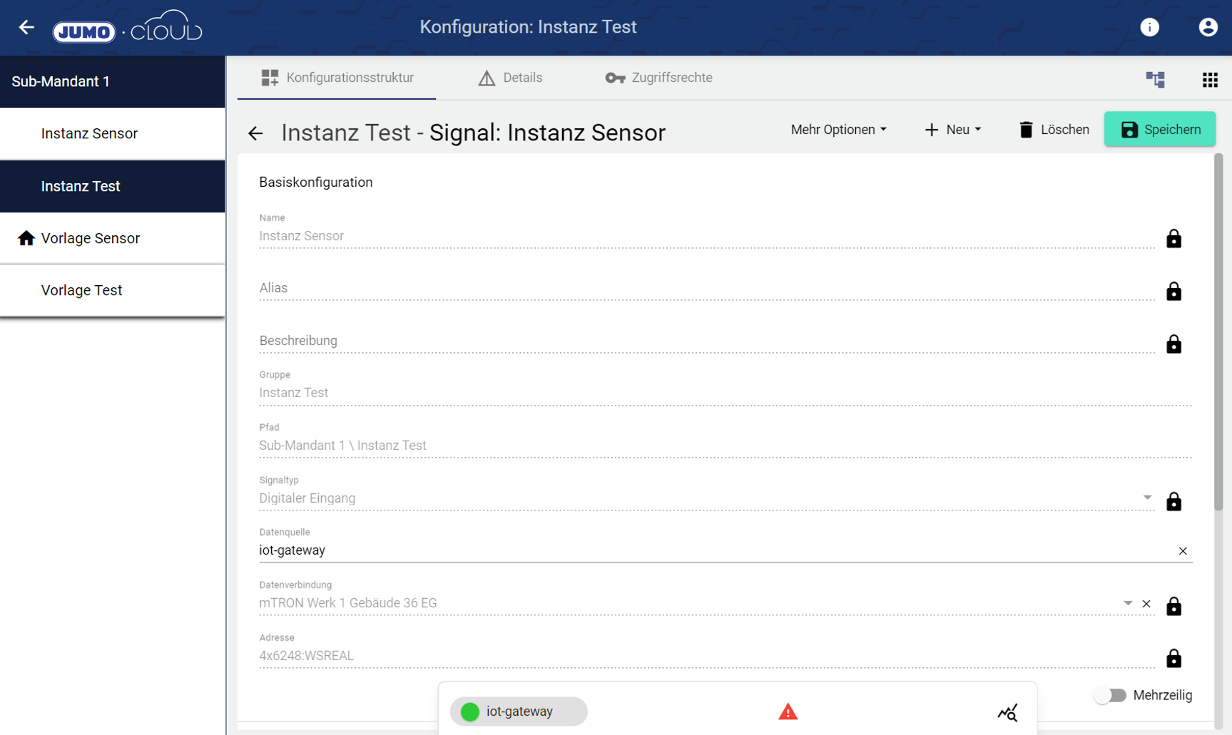The image size is (1232, 735).
Task: Clear the Datenquelle iot-gateway field
Action: click(1182, 551)
